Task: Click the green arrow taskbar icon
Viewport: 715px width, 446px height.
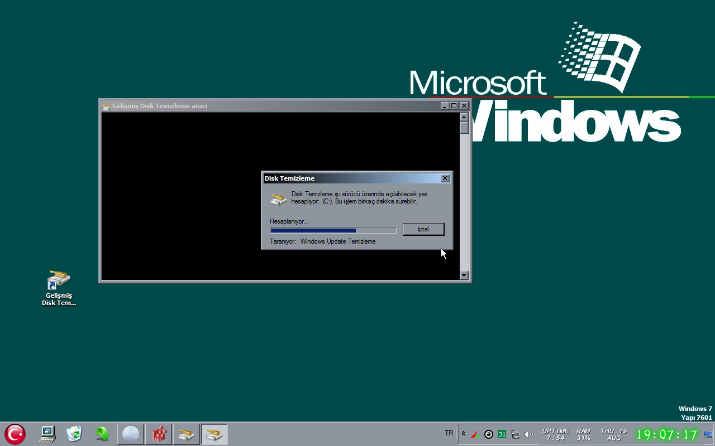Action: 102,434
